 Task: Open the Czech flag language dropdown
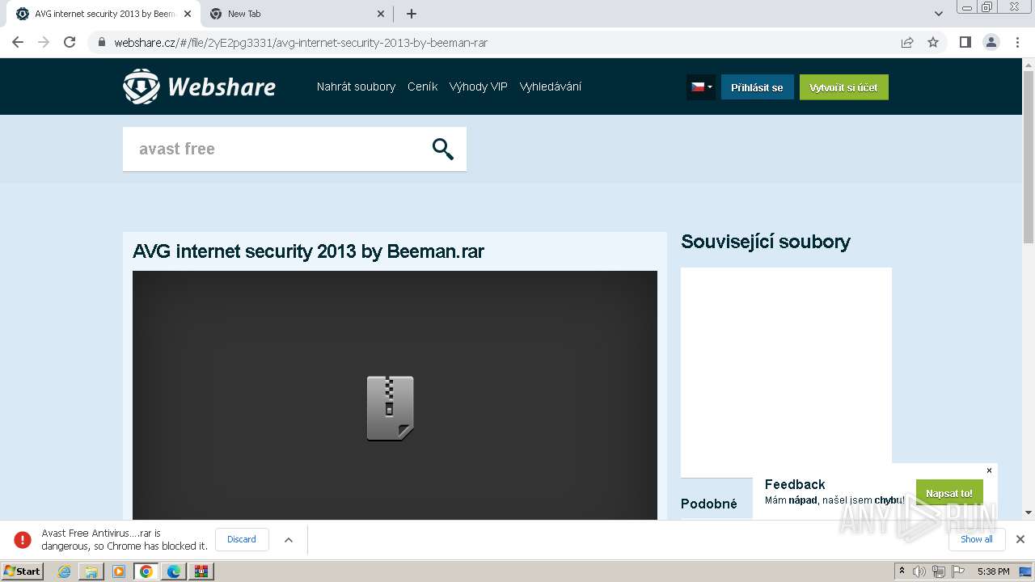[700, 87]
